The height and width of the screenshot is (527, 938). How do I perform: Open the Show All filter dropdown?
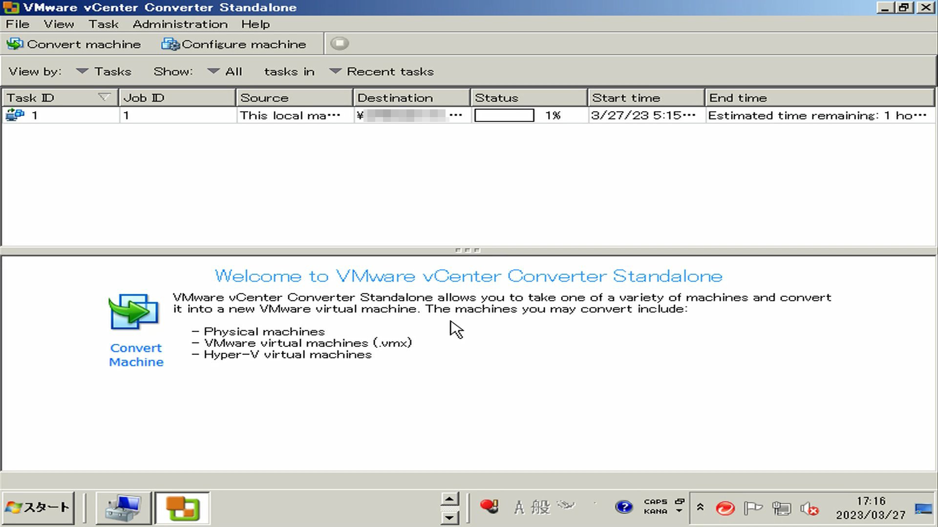click(225, 71)
